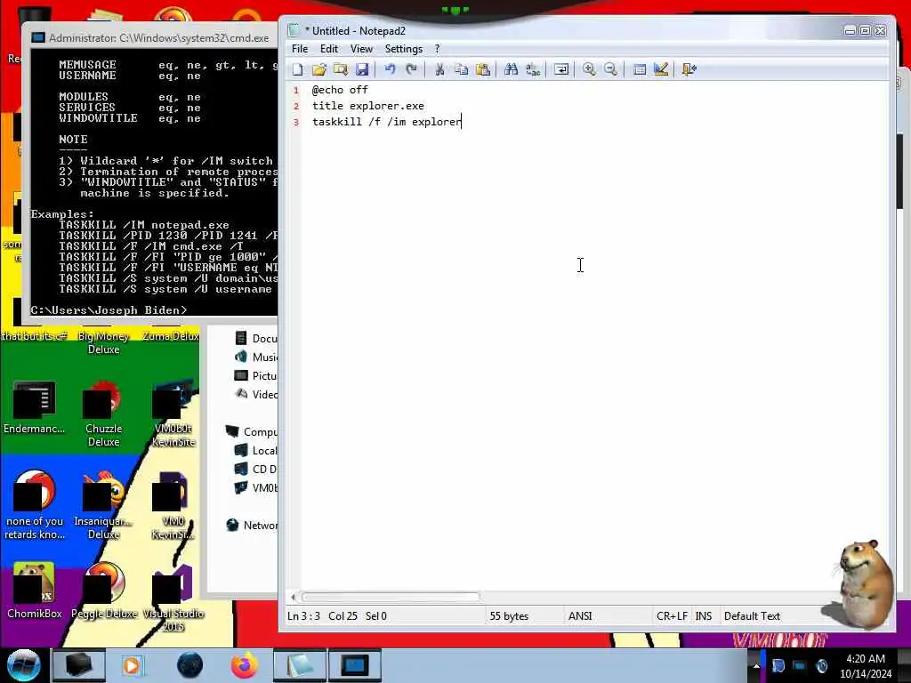911x683 pixels.
Task: Click line 3 'taskkill /f /im explorer'
Action: [386, 122]
